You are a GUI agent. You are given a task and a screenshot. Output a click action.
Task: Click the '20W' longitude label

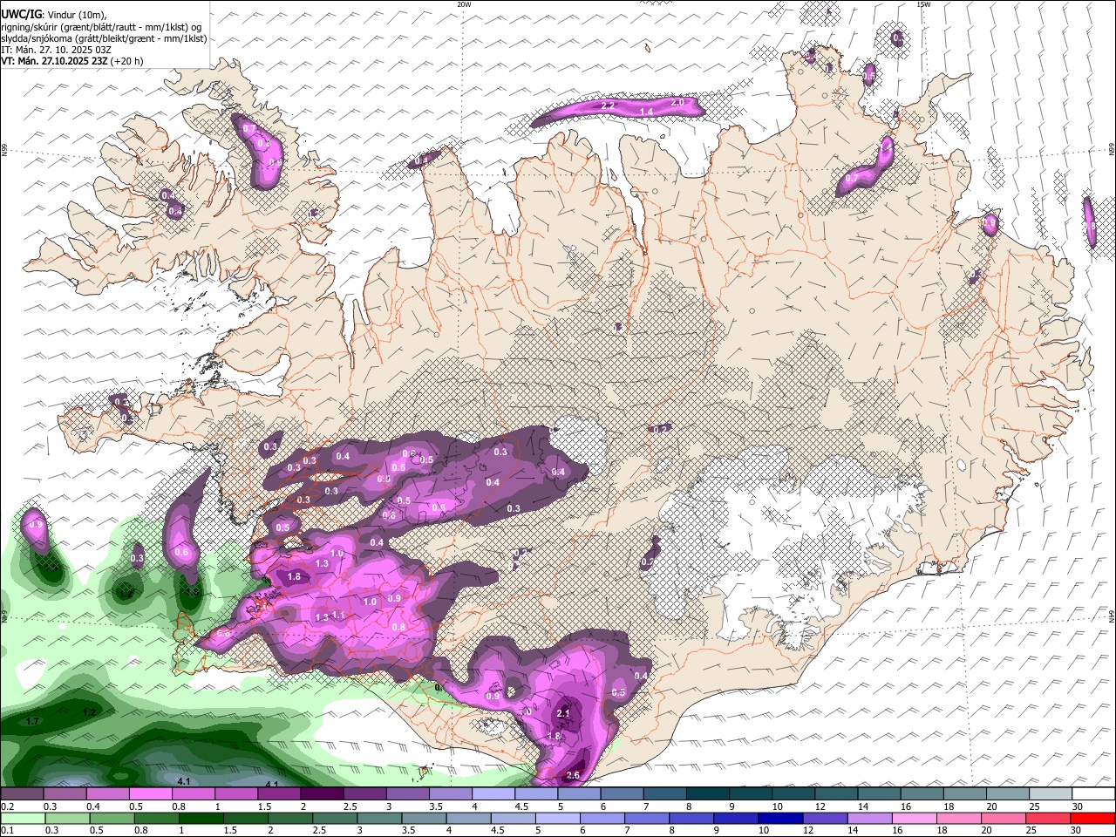(x=464, y=4)
